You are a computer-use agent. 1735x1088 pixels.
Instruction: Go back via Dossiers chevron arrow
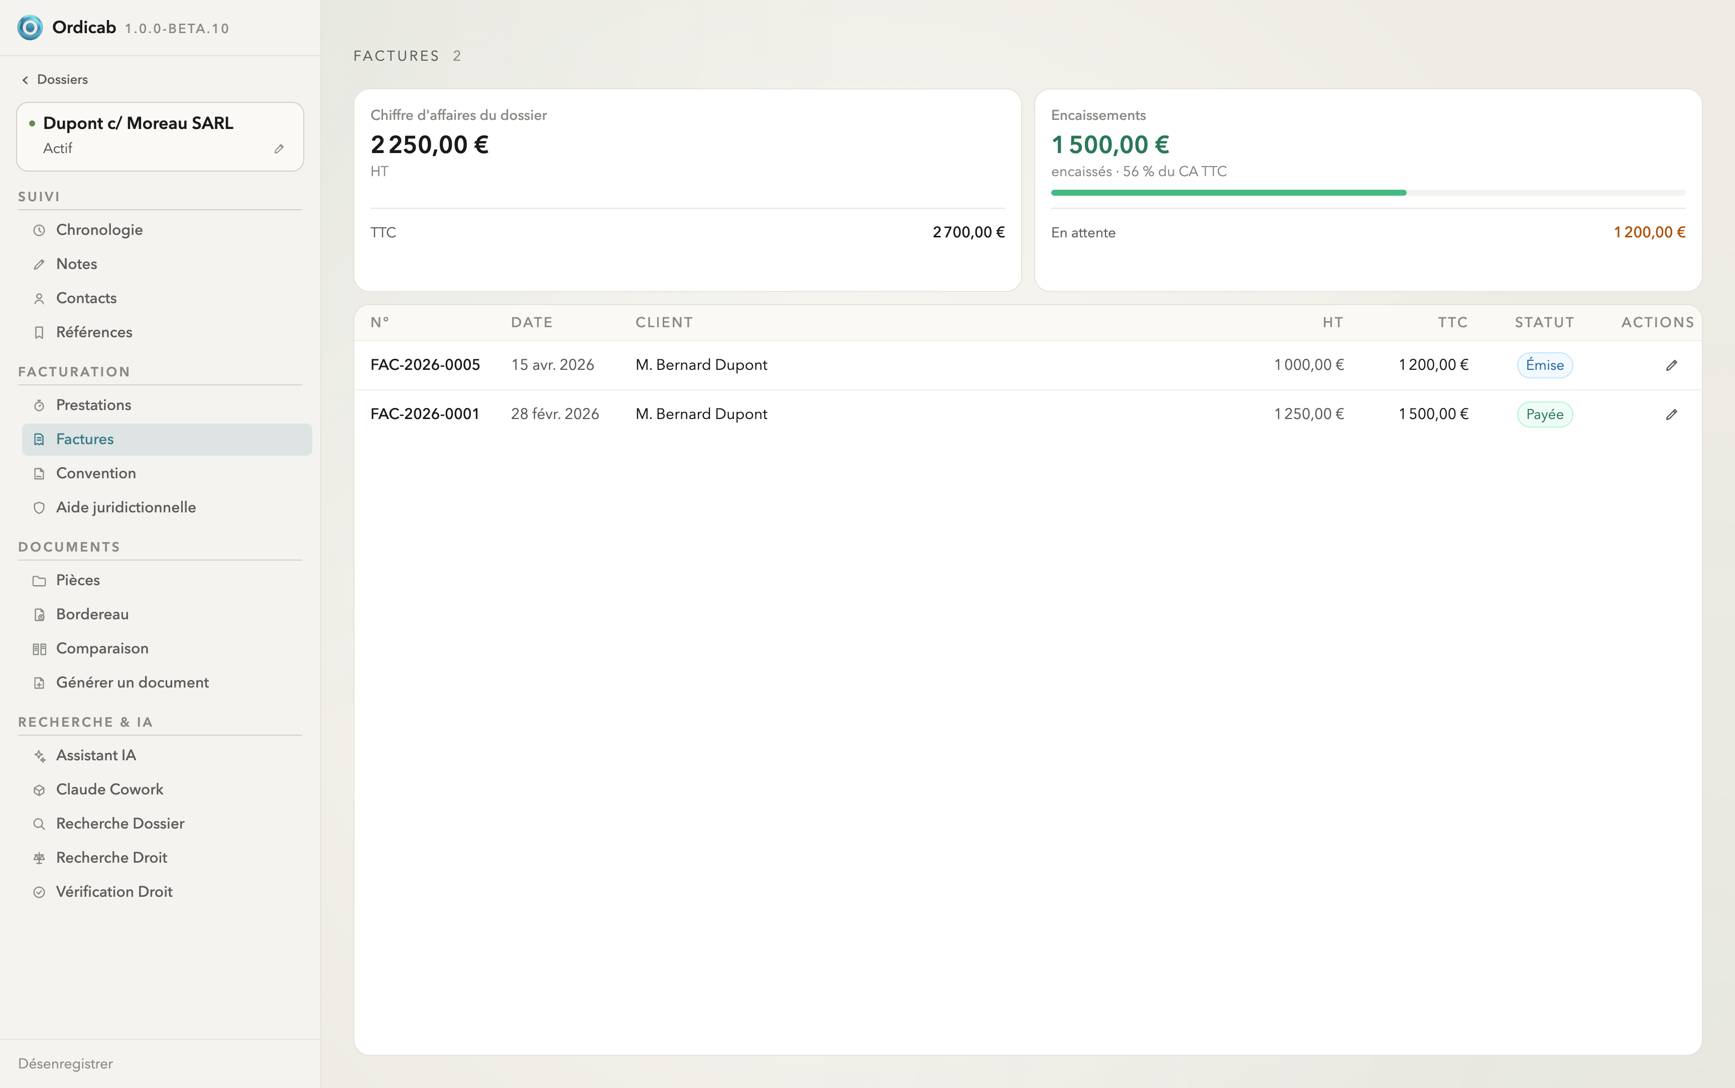(x=25, y=80)
